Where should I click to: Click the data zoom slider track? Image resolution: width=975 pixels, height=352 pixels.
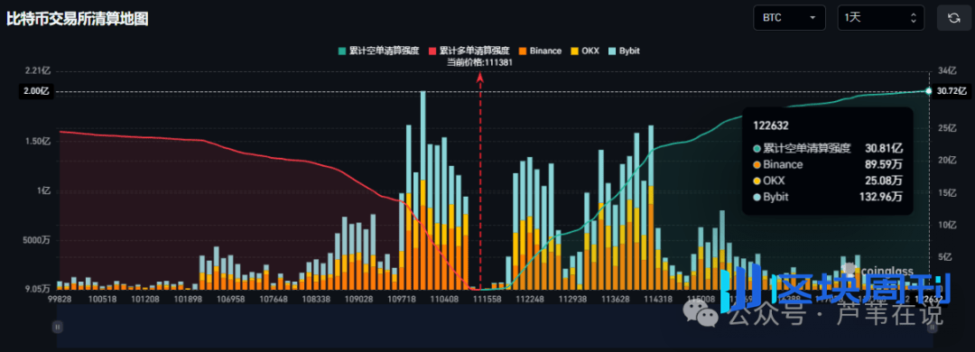point(494,326)
